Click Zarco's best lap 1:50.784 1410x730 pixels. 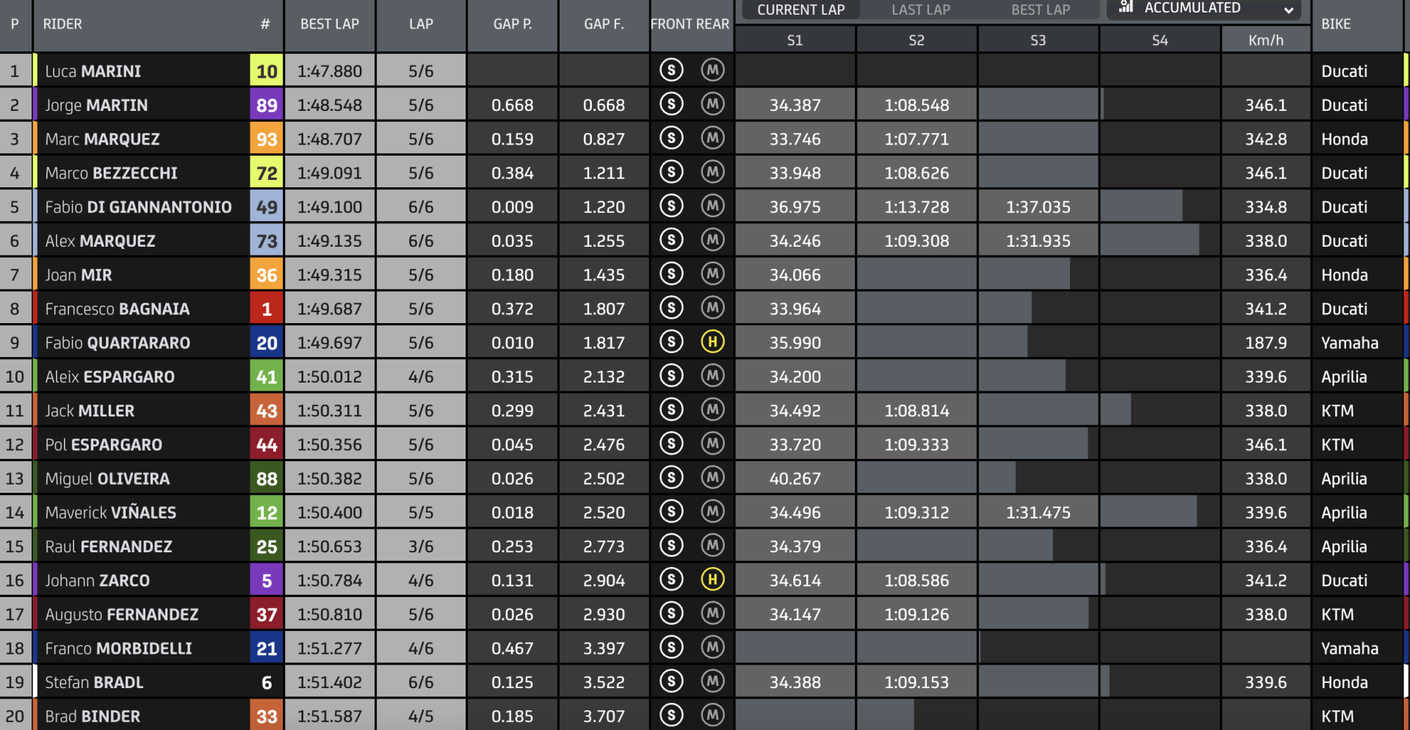pyautogui.click(x=330, y=580)
